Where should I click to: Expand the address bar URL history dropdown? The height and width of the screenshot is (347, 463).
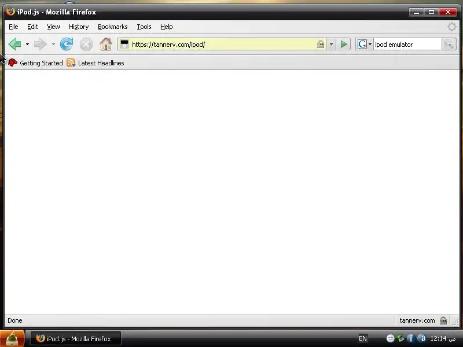pos(331,45)
